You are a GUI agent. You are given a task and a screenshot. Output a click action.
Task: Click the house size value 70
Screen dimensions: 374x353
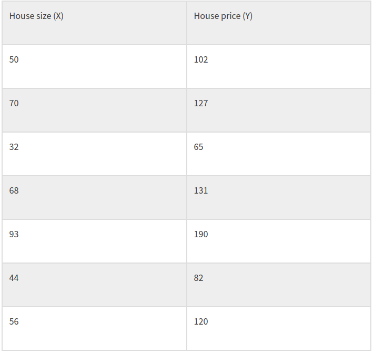click(14, 104)
